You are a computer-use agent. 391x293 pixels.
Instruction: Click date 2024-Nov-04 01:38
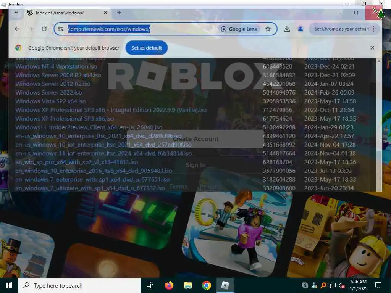click(x=330, y=153)
